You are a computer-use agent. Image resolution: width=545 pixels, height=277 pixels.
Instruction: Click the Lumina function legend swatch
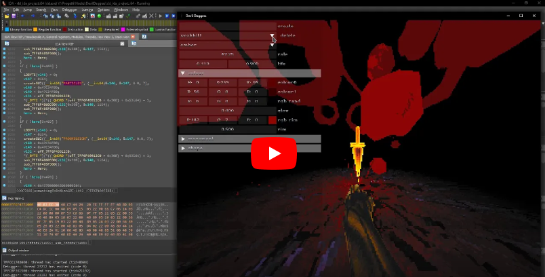[152, 30]
